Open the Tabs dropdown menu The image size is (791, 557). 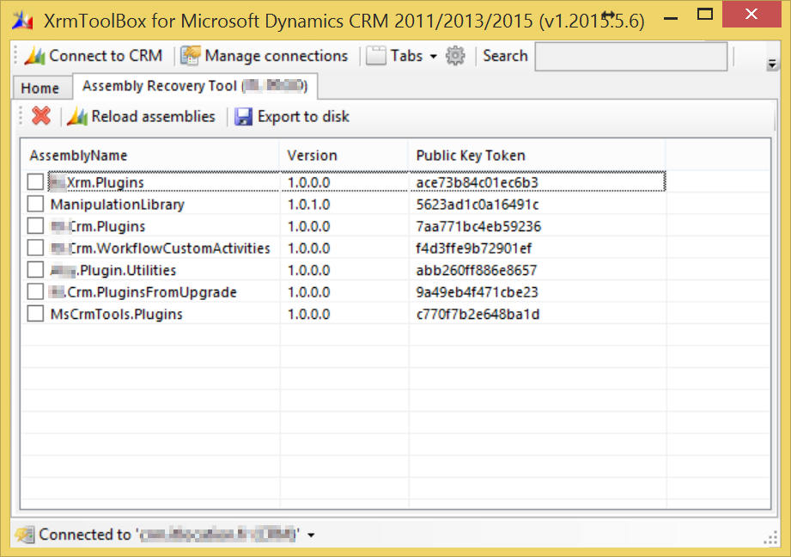click(x=402, y=56)
